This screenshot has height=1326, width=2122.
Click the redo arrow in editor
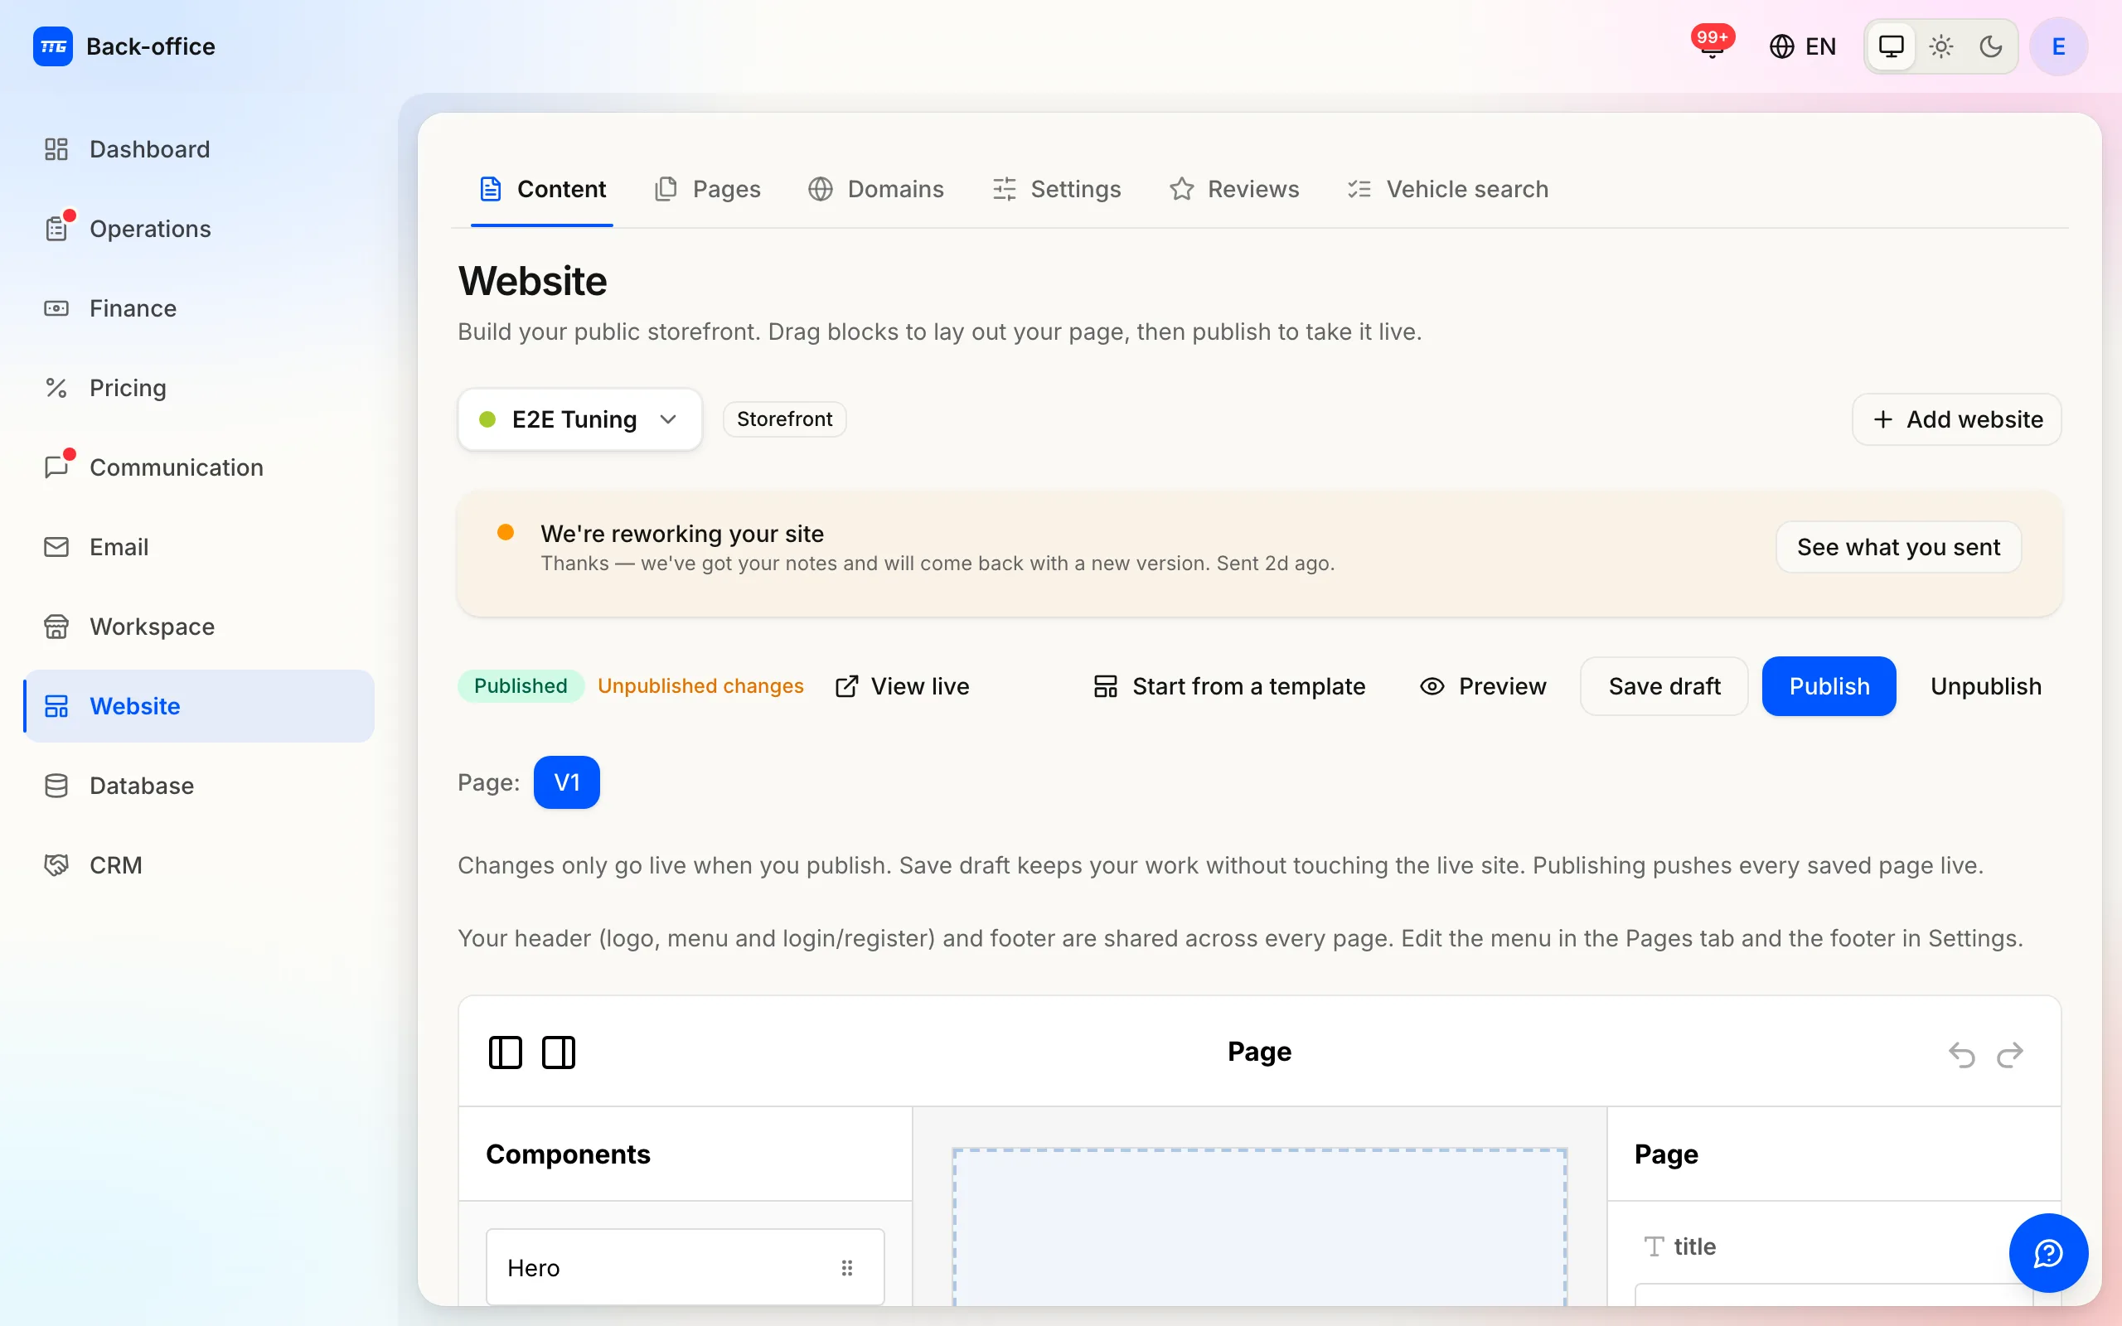click(2010, 1054)
